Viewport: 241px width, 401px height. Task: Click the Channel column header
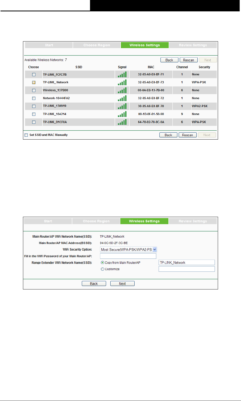coord(182,67)
